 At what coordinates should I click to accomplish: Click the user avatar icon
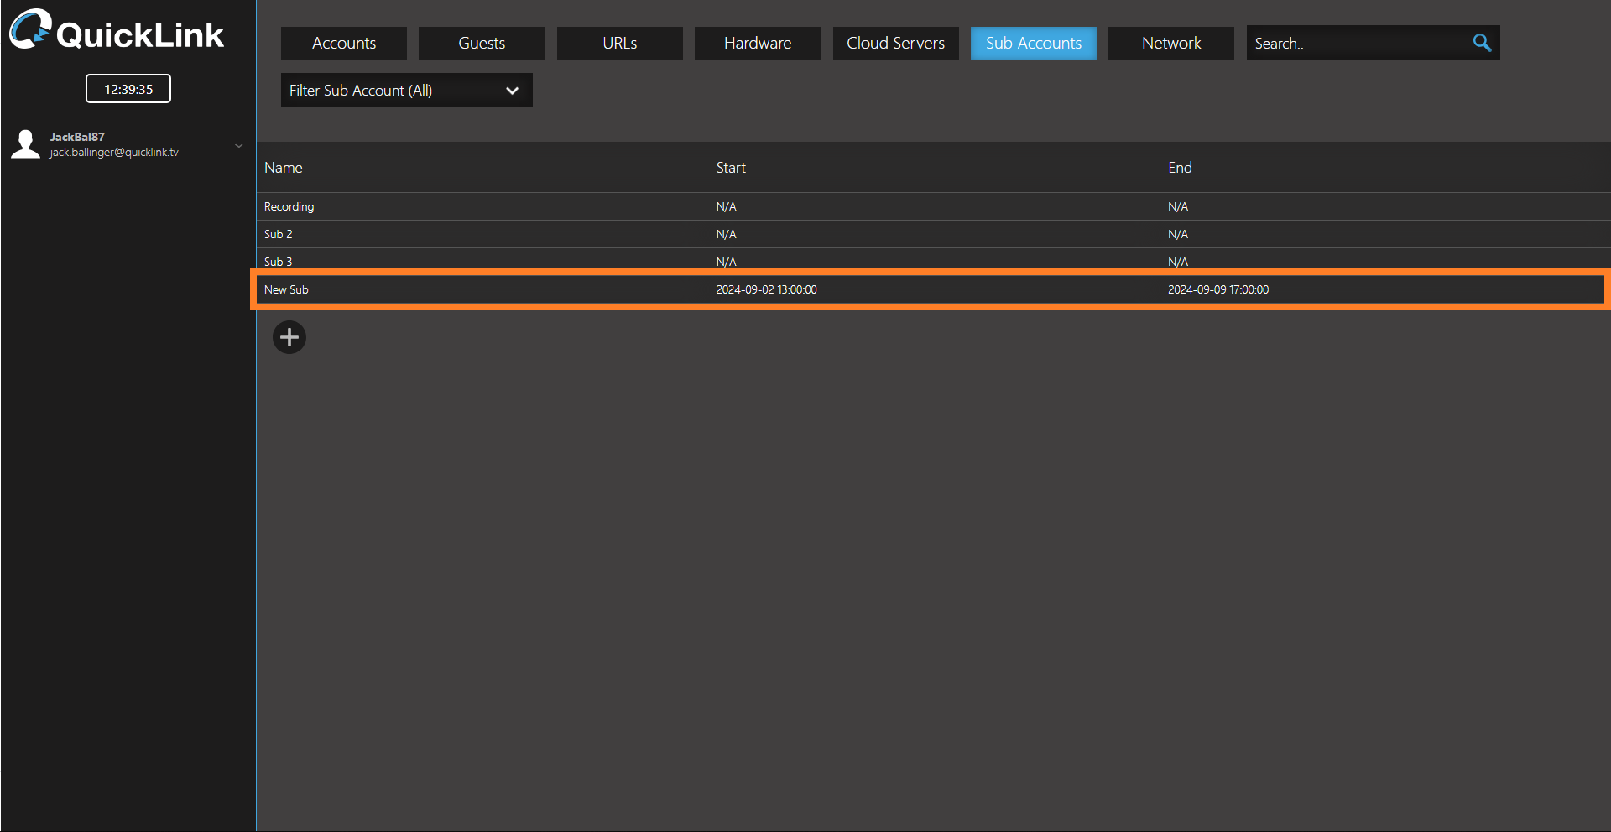25,144
